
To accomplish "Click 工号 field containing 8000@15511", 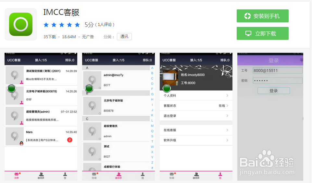I will click(x=278, y=71).
